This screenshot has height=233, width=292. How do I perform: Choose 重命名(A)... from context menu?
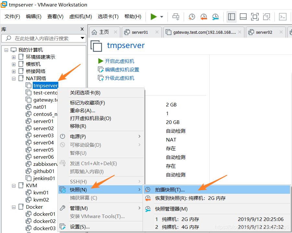point(101,111)
